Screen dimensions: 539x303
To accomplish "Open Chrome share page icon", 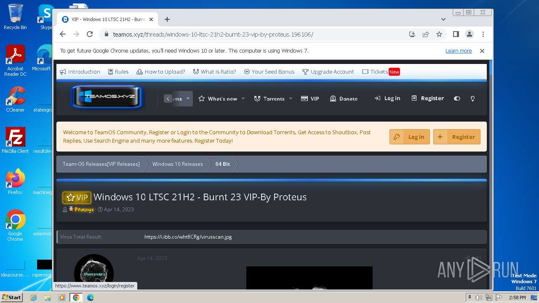I will [426, 34].
